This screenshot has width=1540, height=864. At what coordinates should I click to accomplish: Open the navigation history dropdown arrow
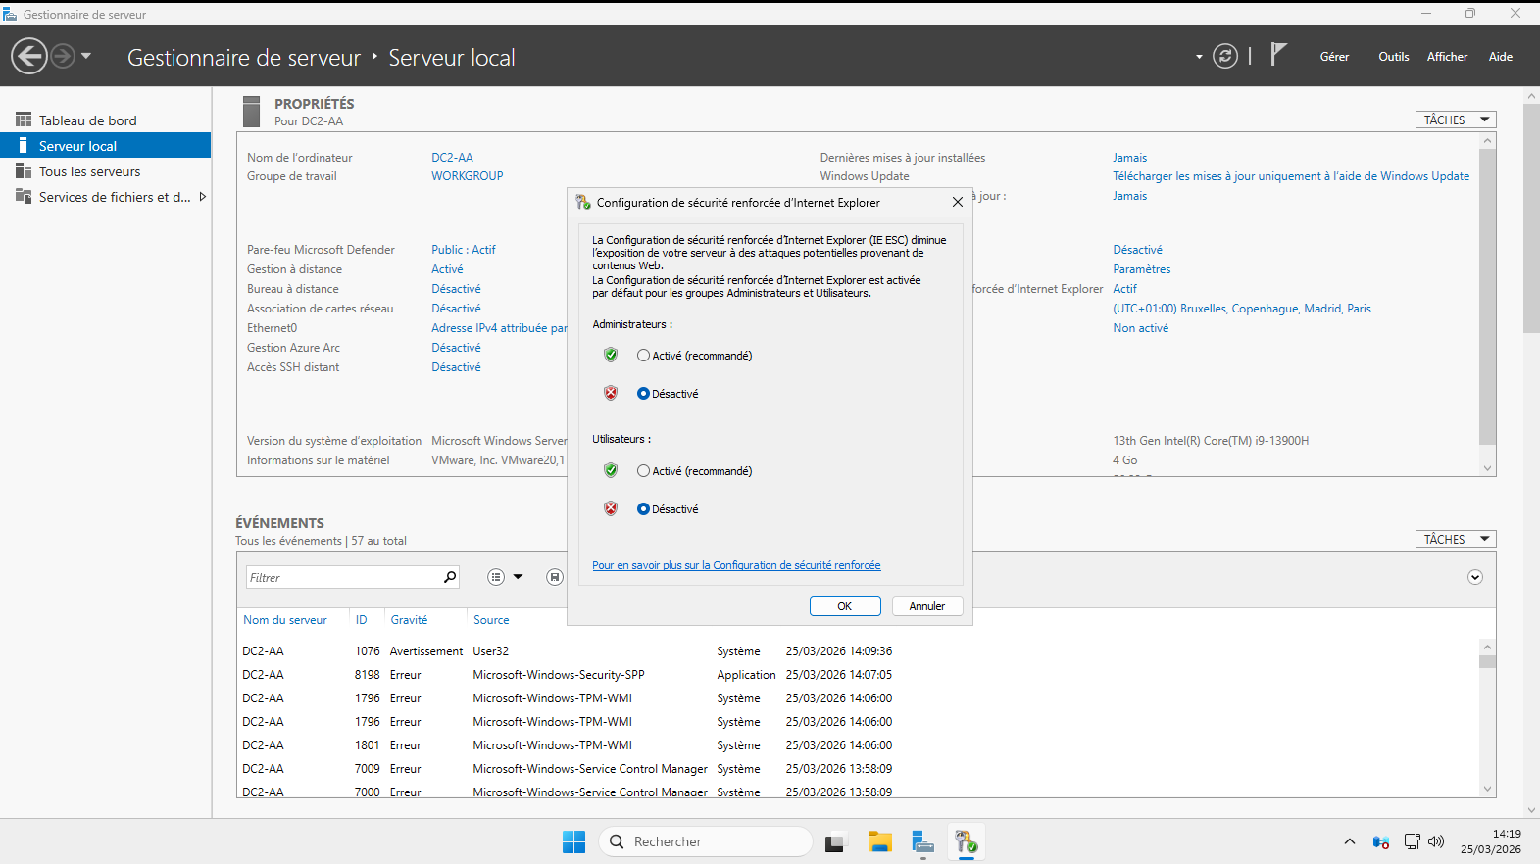(x=86, y=56)
